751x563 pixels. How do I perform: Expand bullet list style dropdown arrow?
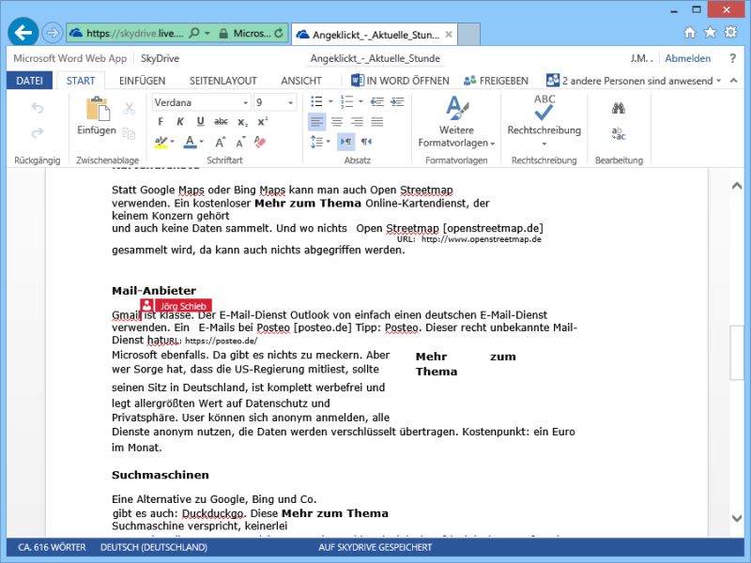click(330, 101)
